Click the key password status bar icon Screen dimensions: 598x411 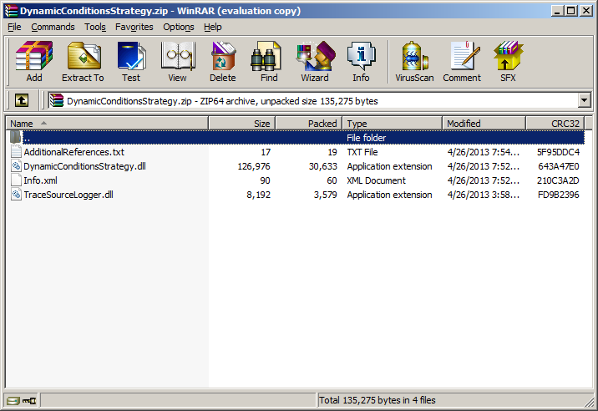29,400
